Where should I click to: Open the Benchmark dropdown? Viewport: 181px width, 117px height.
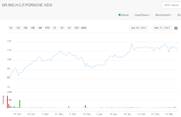(x=163, y=15)
